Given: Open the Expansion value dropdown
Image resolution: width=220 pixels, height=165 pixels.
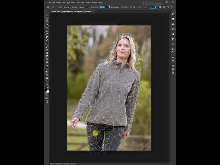Looking at the screenshot, I should [x=102, y=7].
